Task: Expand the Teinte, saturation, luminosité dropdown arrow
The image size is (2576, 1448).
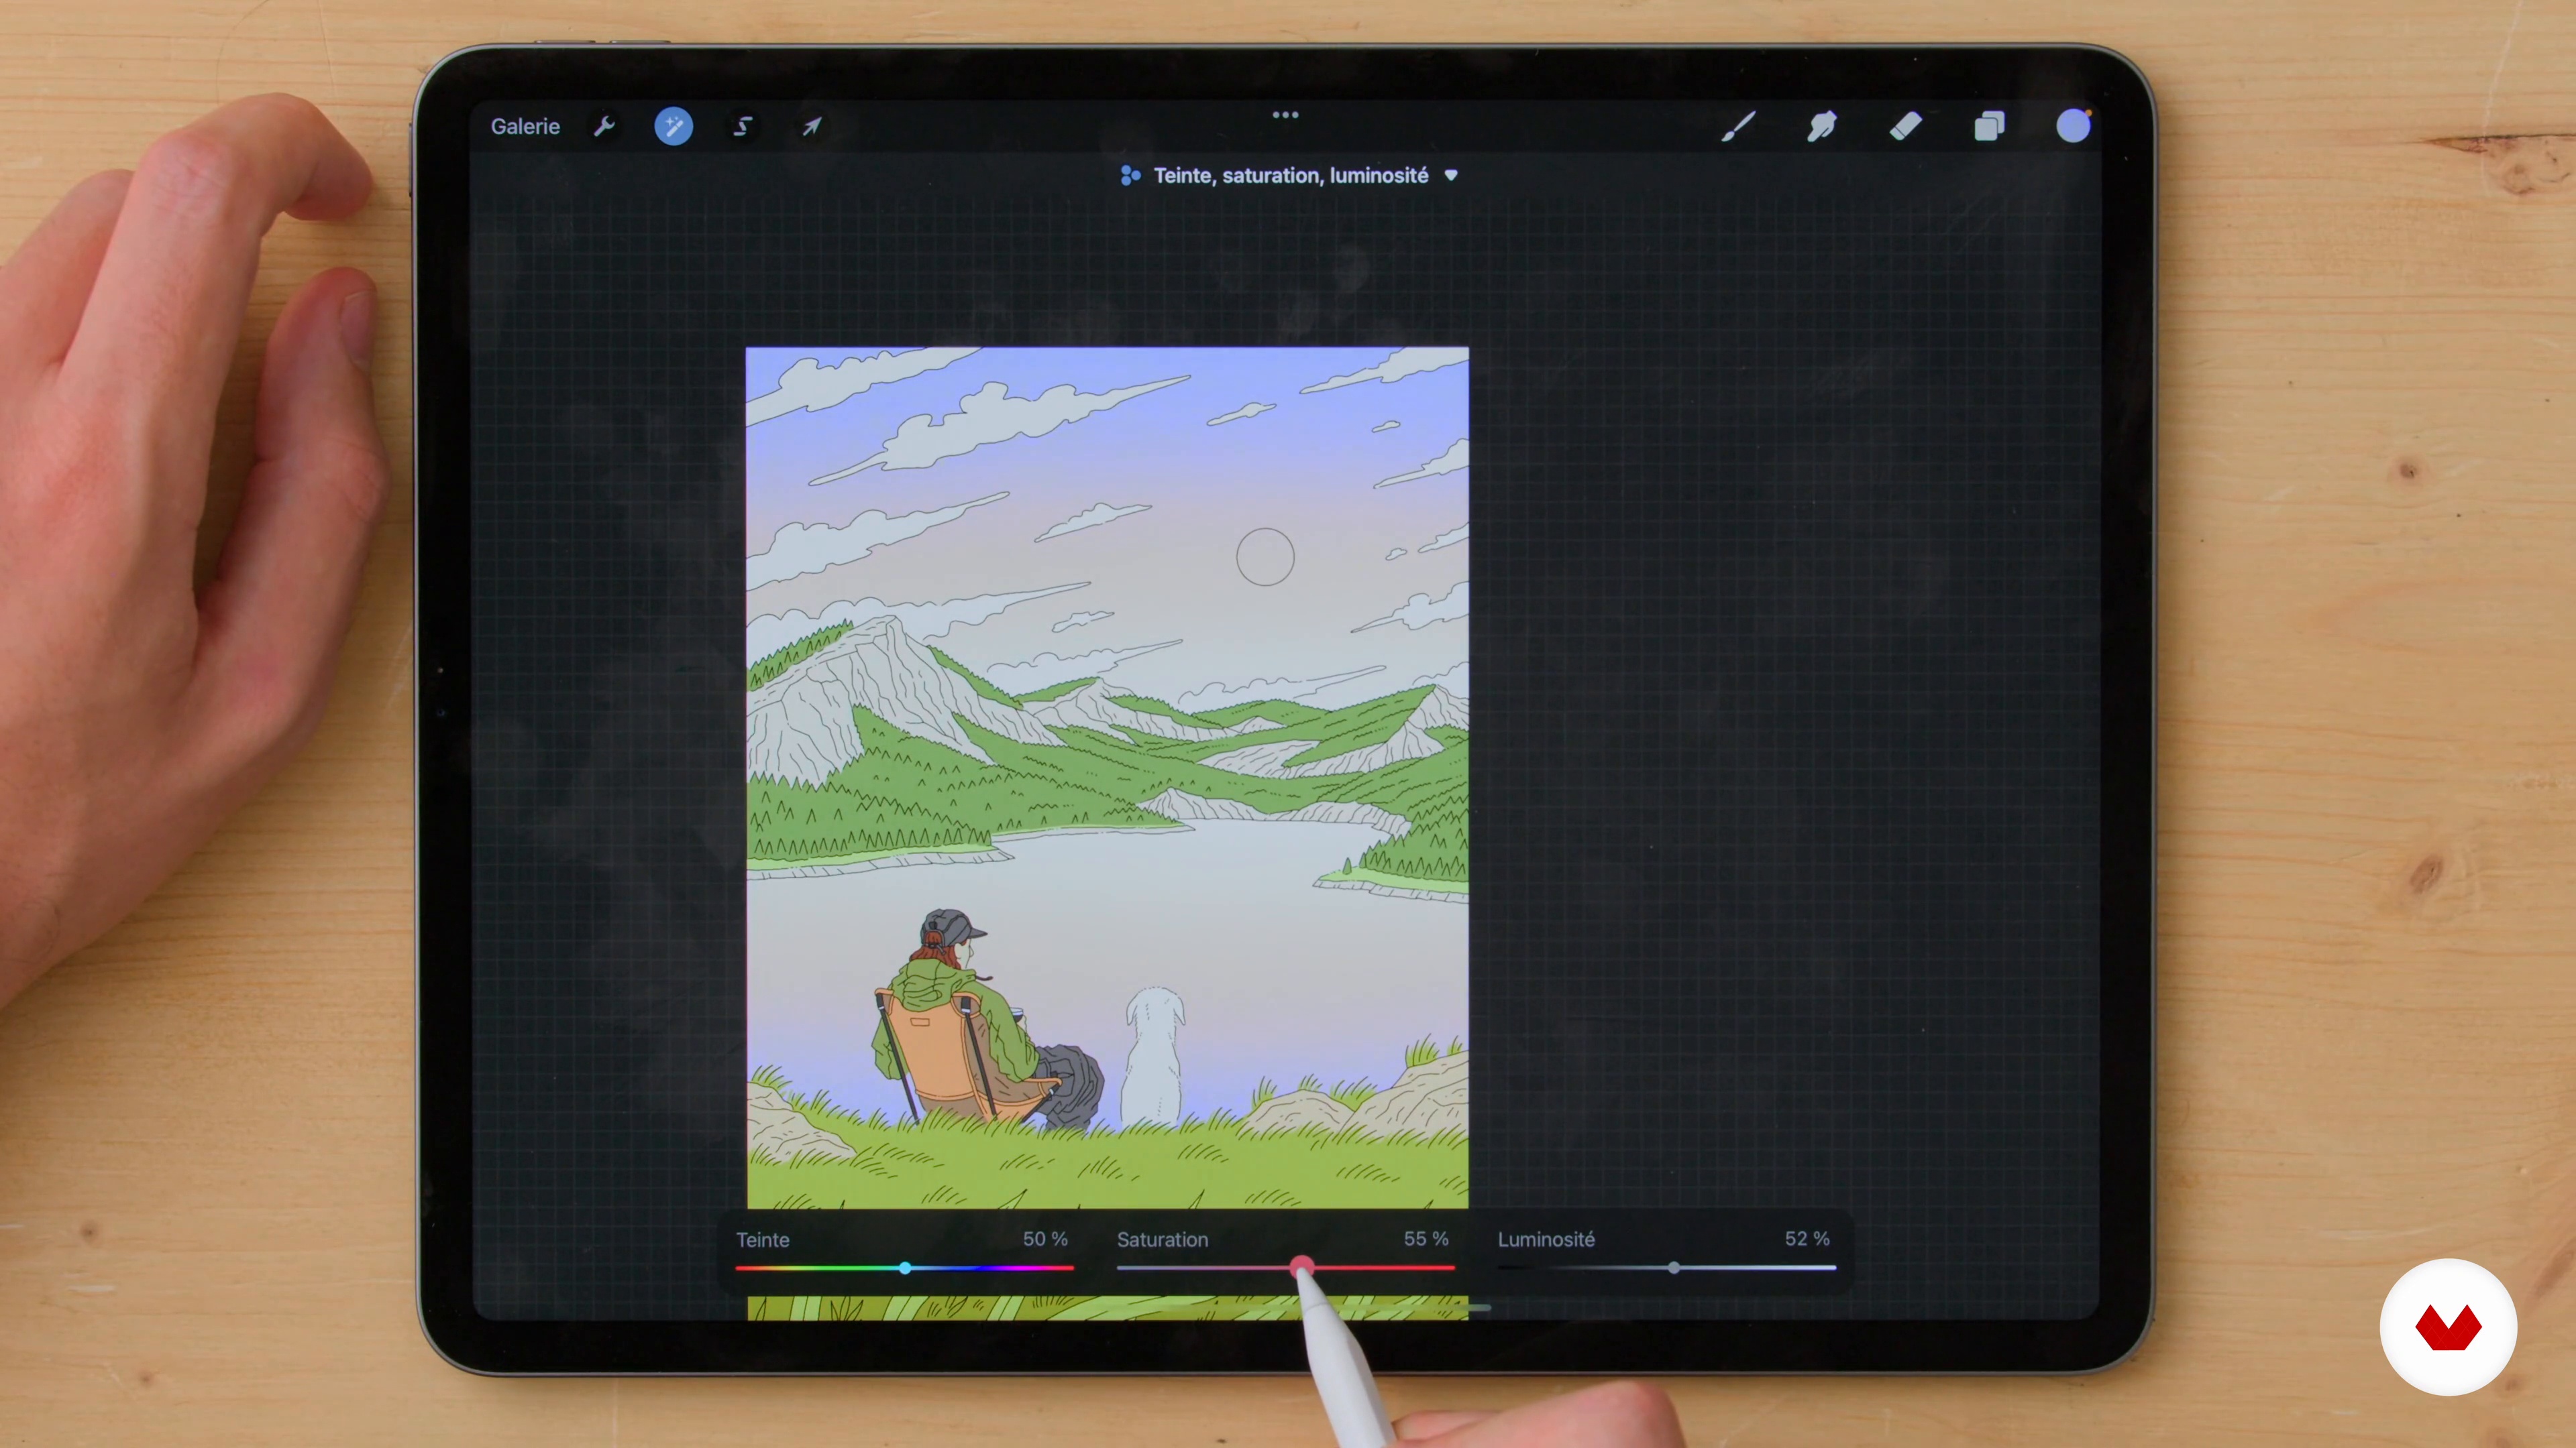Action: pos(1451,176)
